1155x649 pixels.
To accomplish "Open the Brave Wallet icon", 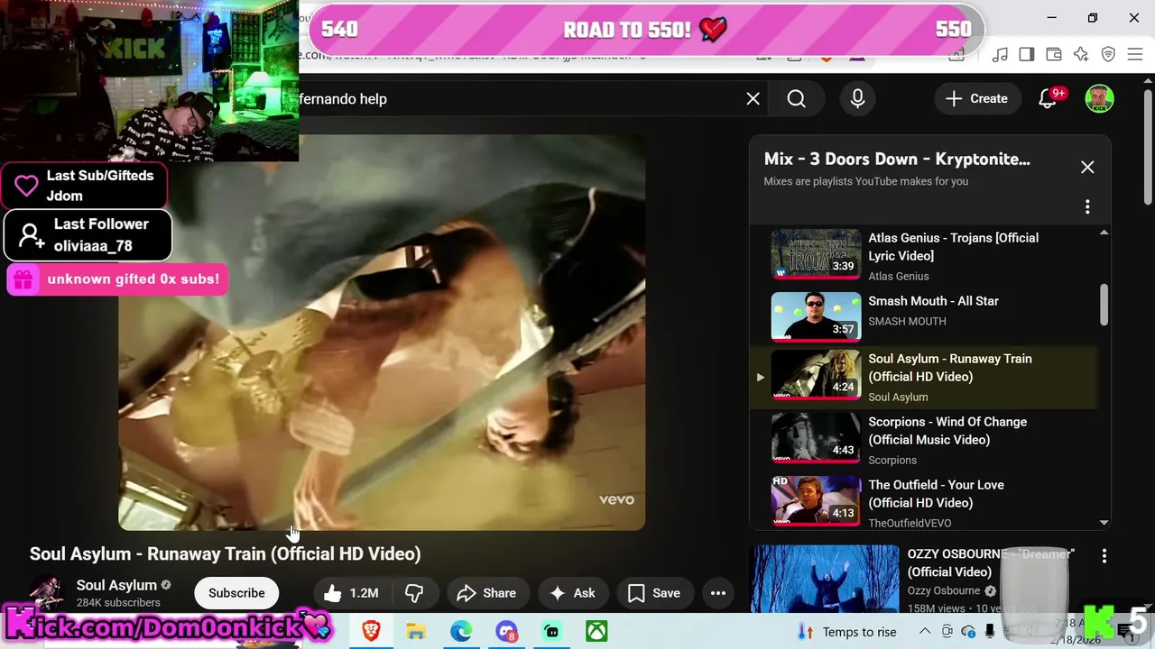I will 1054,55.
